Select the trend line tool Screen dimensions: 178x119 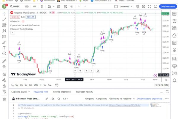[4, 19]
